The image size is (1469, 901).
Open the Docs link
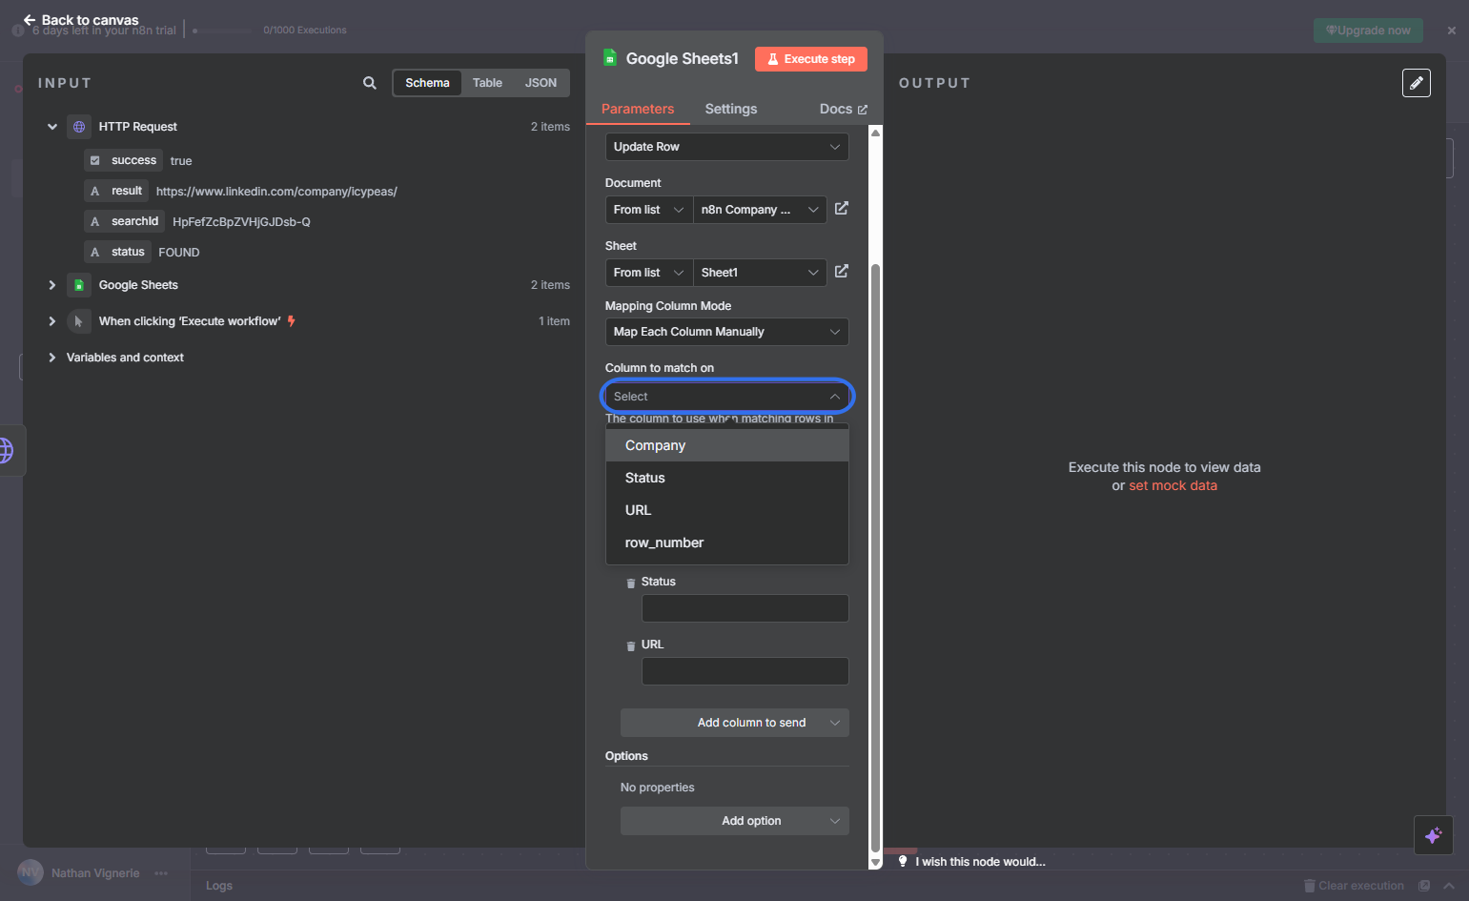pyautogui.click(x=844, y=109)
